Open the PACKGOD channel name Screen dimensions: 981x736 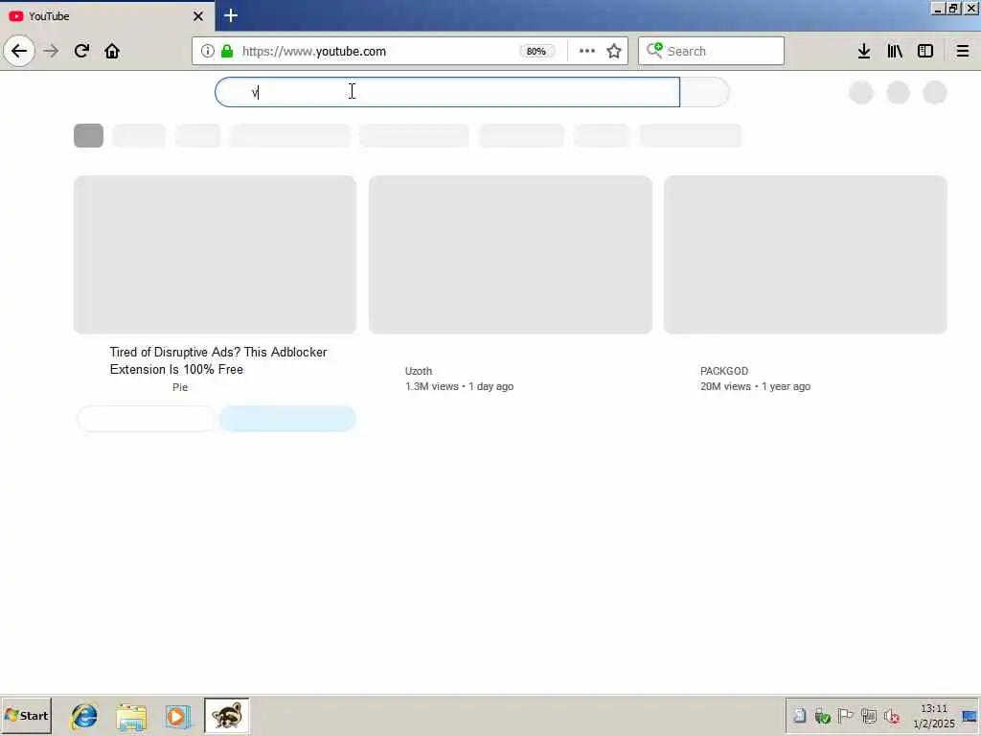pyautogui.click(x=724, y=371)
